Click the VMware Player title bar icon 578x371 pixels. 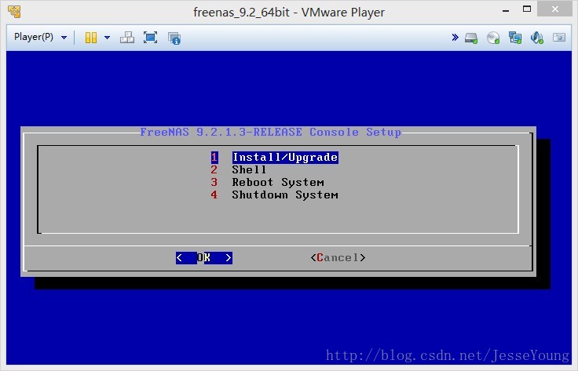click(x=14, y=12)
